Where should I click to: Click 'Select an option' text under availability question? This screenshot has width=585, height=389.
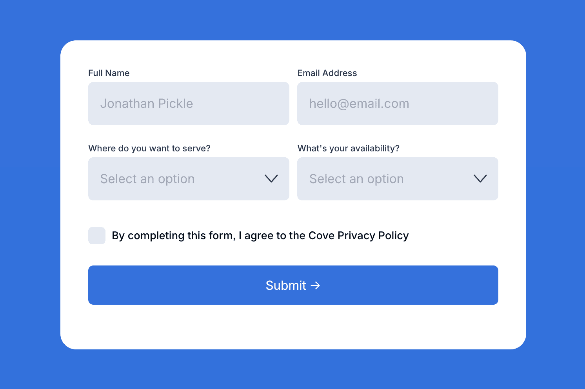356,179
